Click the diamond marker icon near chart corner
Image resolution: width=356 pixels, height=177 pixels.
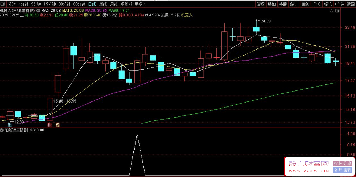tap(332, 11)
